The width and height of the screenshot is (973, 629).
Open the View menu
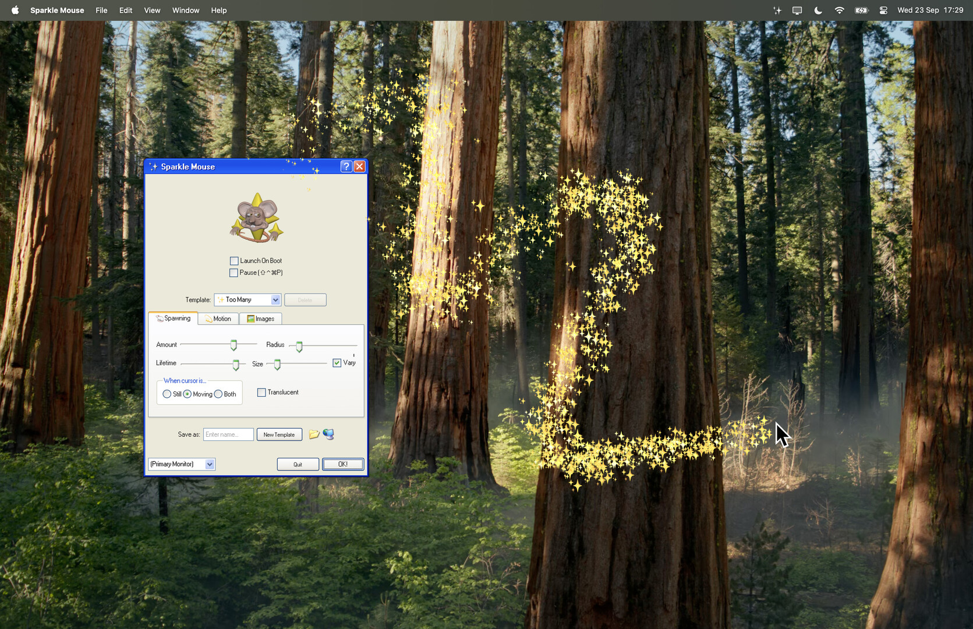tap(152, 10)
